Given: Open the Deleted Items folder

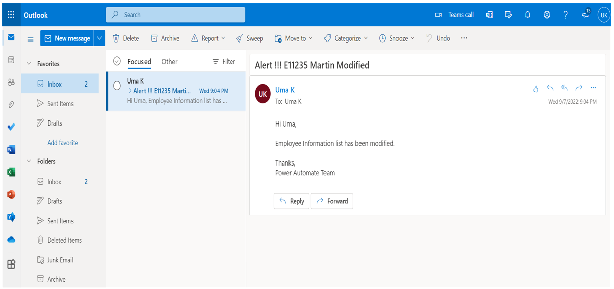Looking at the screenshot, I should click(x=60, y=240).
